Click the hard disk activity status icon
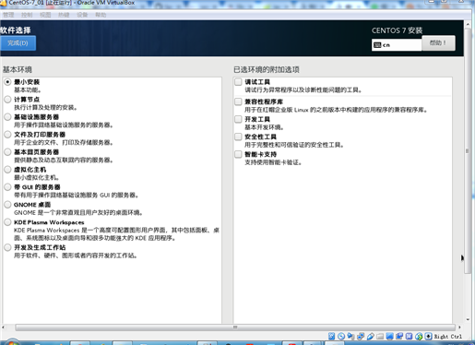Viewport: 475px width, 345px height. (x=331, y=336)
